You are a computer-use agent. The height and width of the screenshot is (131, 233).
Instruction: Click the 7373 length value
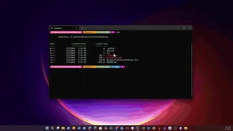tap(100, 62)
